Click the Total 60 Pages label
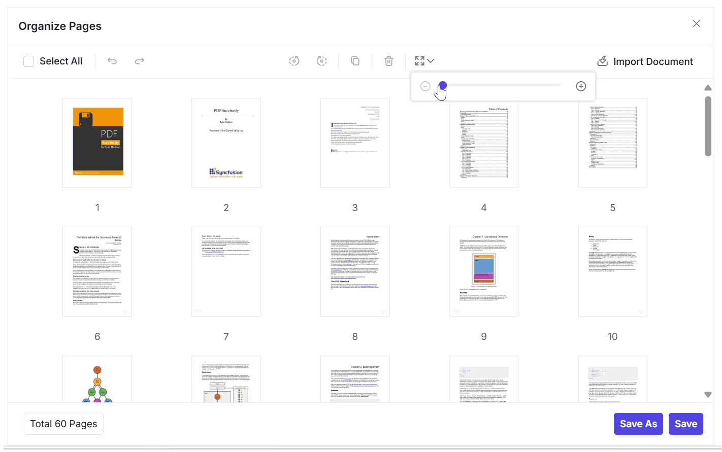The width and height of the screenshot is (722, 452). click(x=63, y=424)
